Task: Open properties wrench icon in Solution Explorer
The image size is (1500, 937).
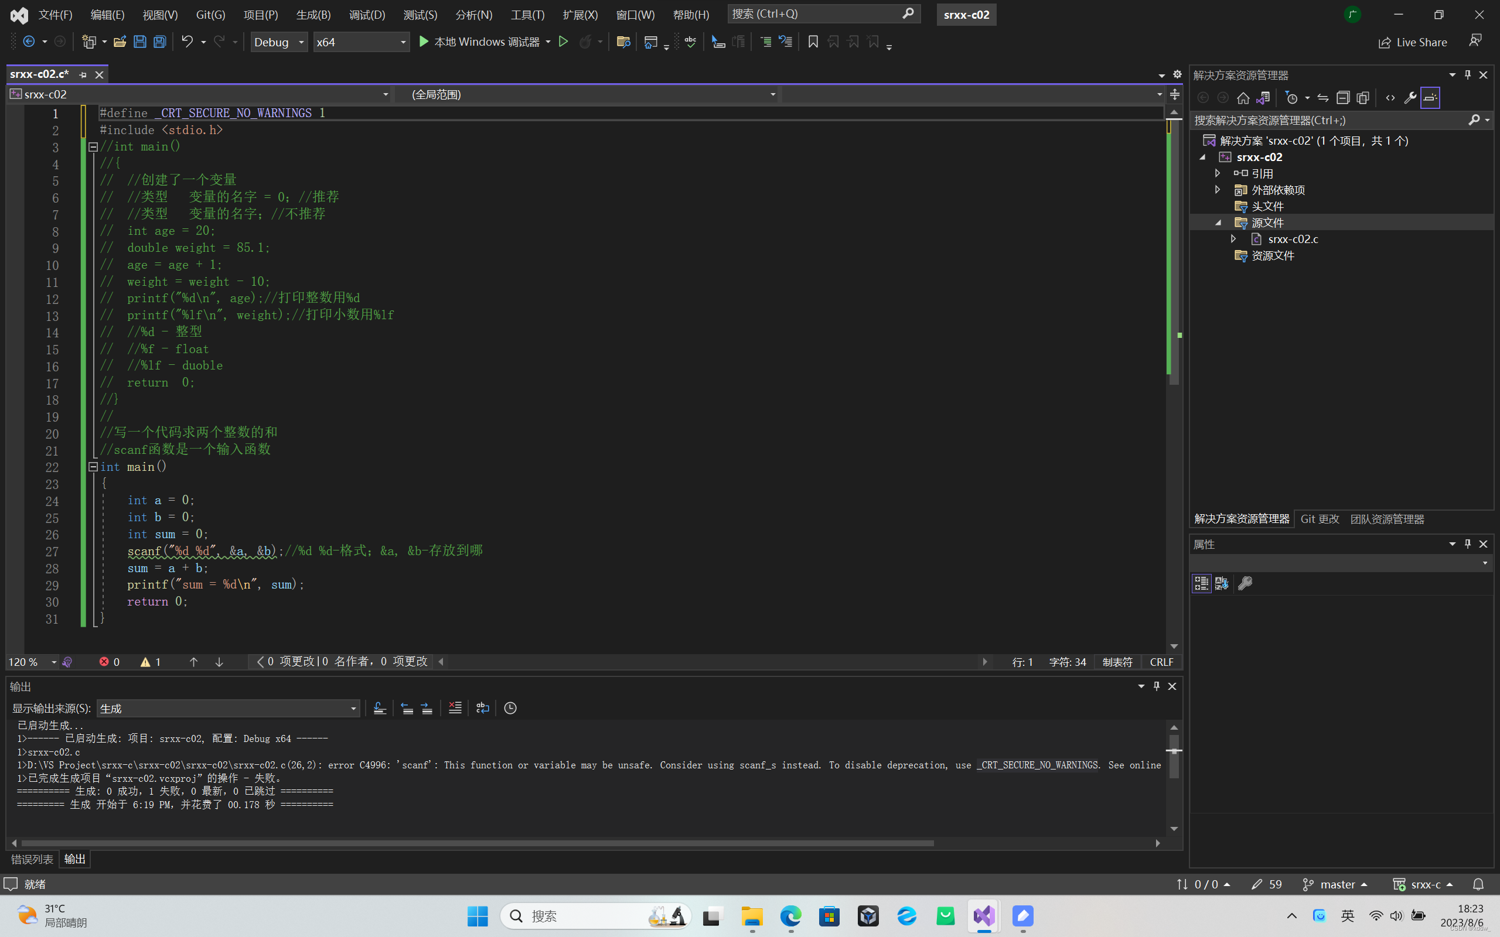Action: (1410, 98)
